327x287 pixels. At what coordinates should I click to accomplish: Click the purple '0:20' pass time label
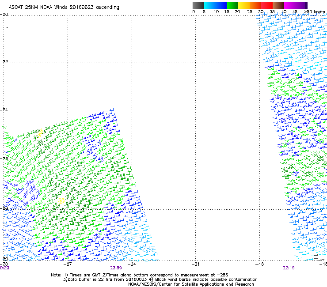tap(4, 268)
